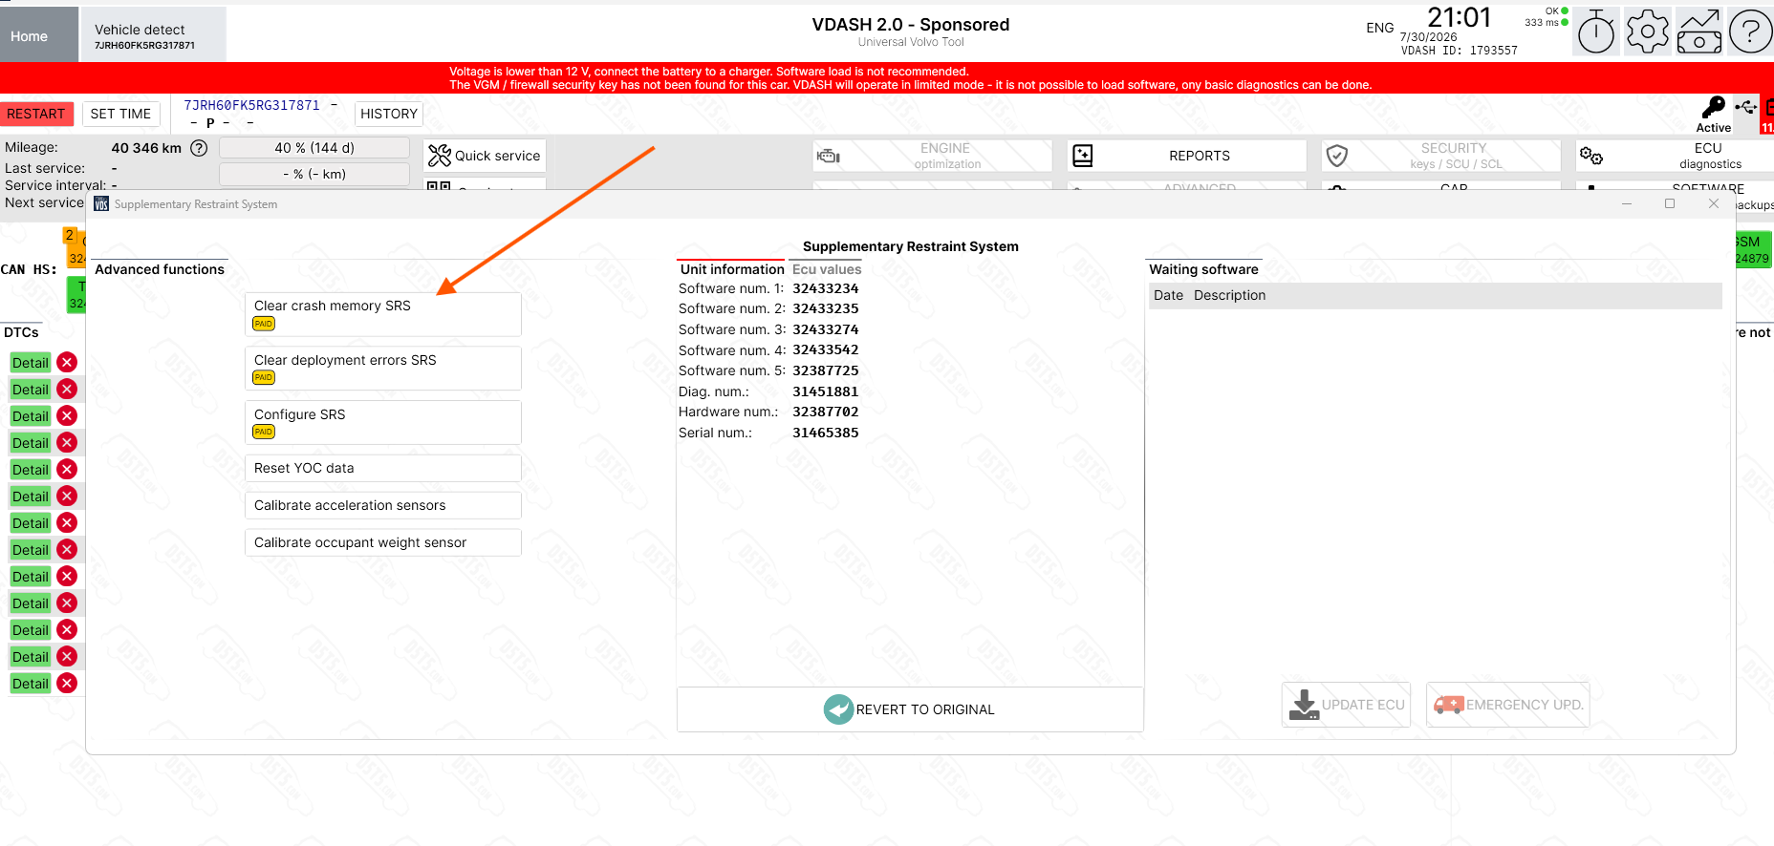Open the performance chart car icon
Screen dimensions: 1774x846
(1699, 32)
